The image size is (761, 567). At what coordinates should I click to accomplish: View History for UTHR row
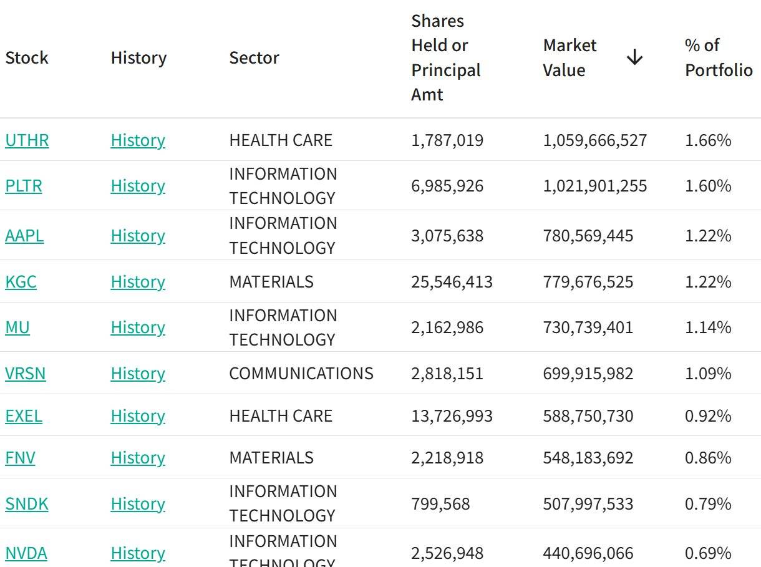tap(138, 140)
